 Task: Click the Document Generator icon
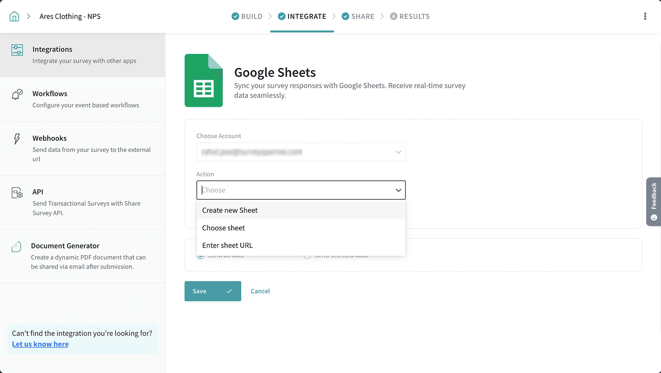tap(17, 247)
